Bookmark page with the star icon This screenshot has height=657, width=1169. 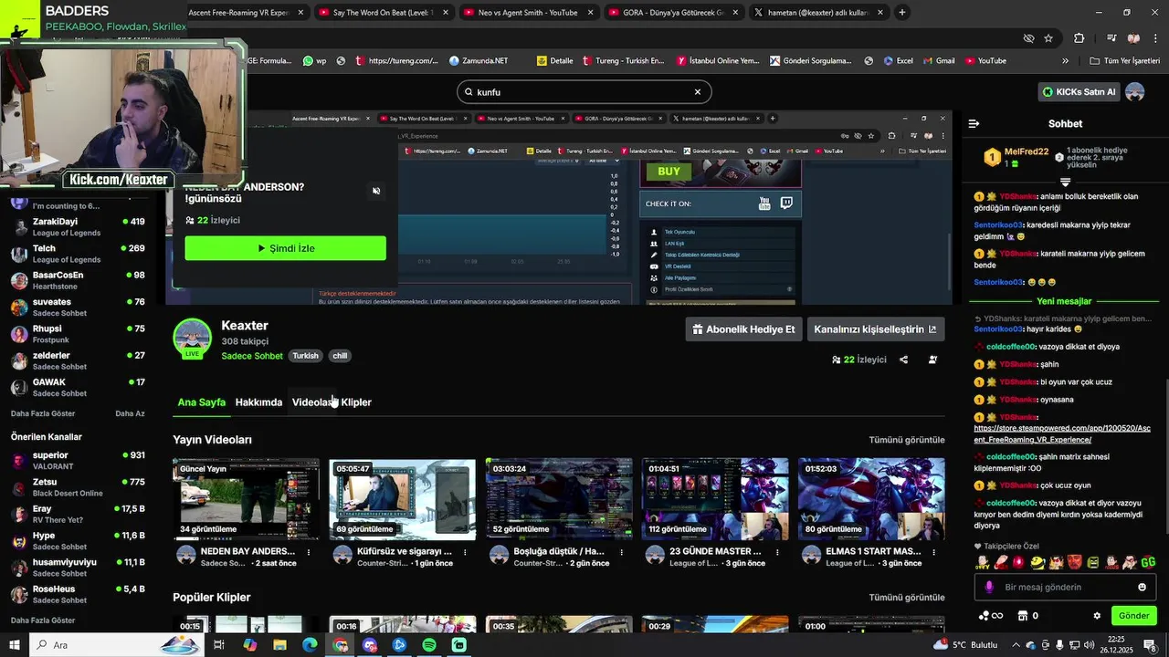click(1048, 38)
